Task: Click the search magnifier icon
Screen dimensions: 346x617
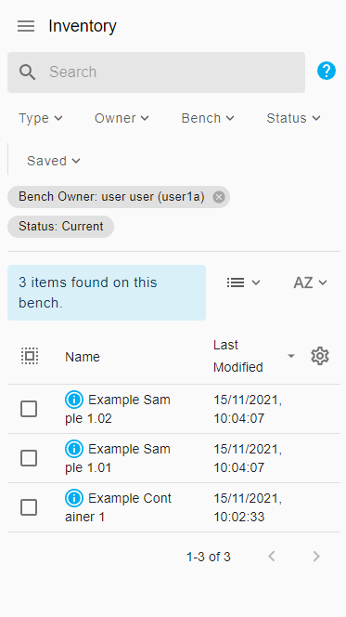Action: [27, 72]
